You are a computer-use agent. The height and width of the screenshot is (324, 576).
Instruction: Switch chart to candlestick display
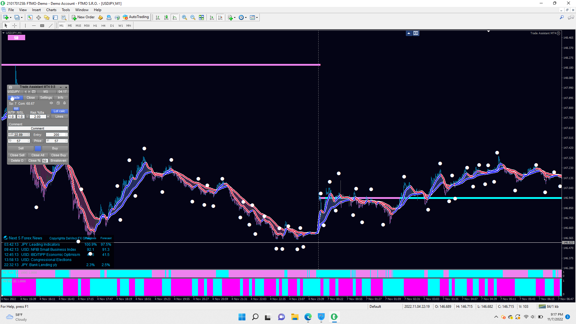tap(166, 17)
